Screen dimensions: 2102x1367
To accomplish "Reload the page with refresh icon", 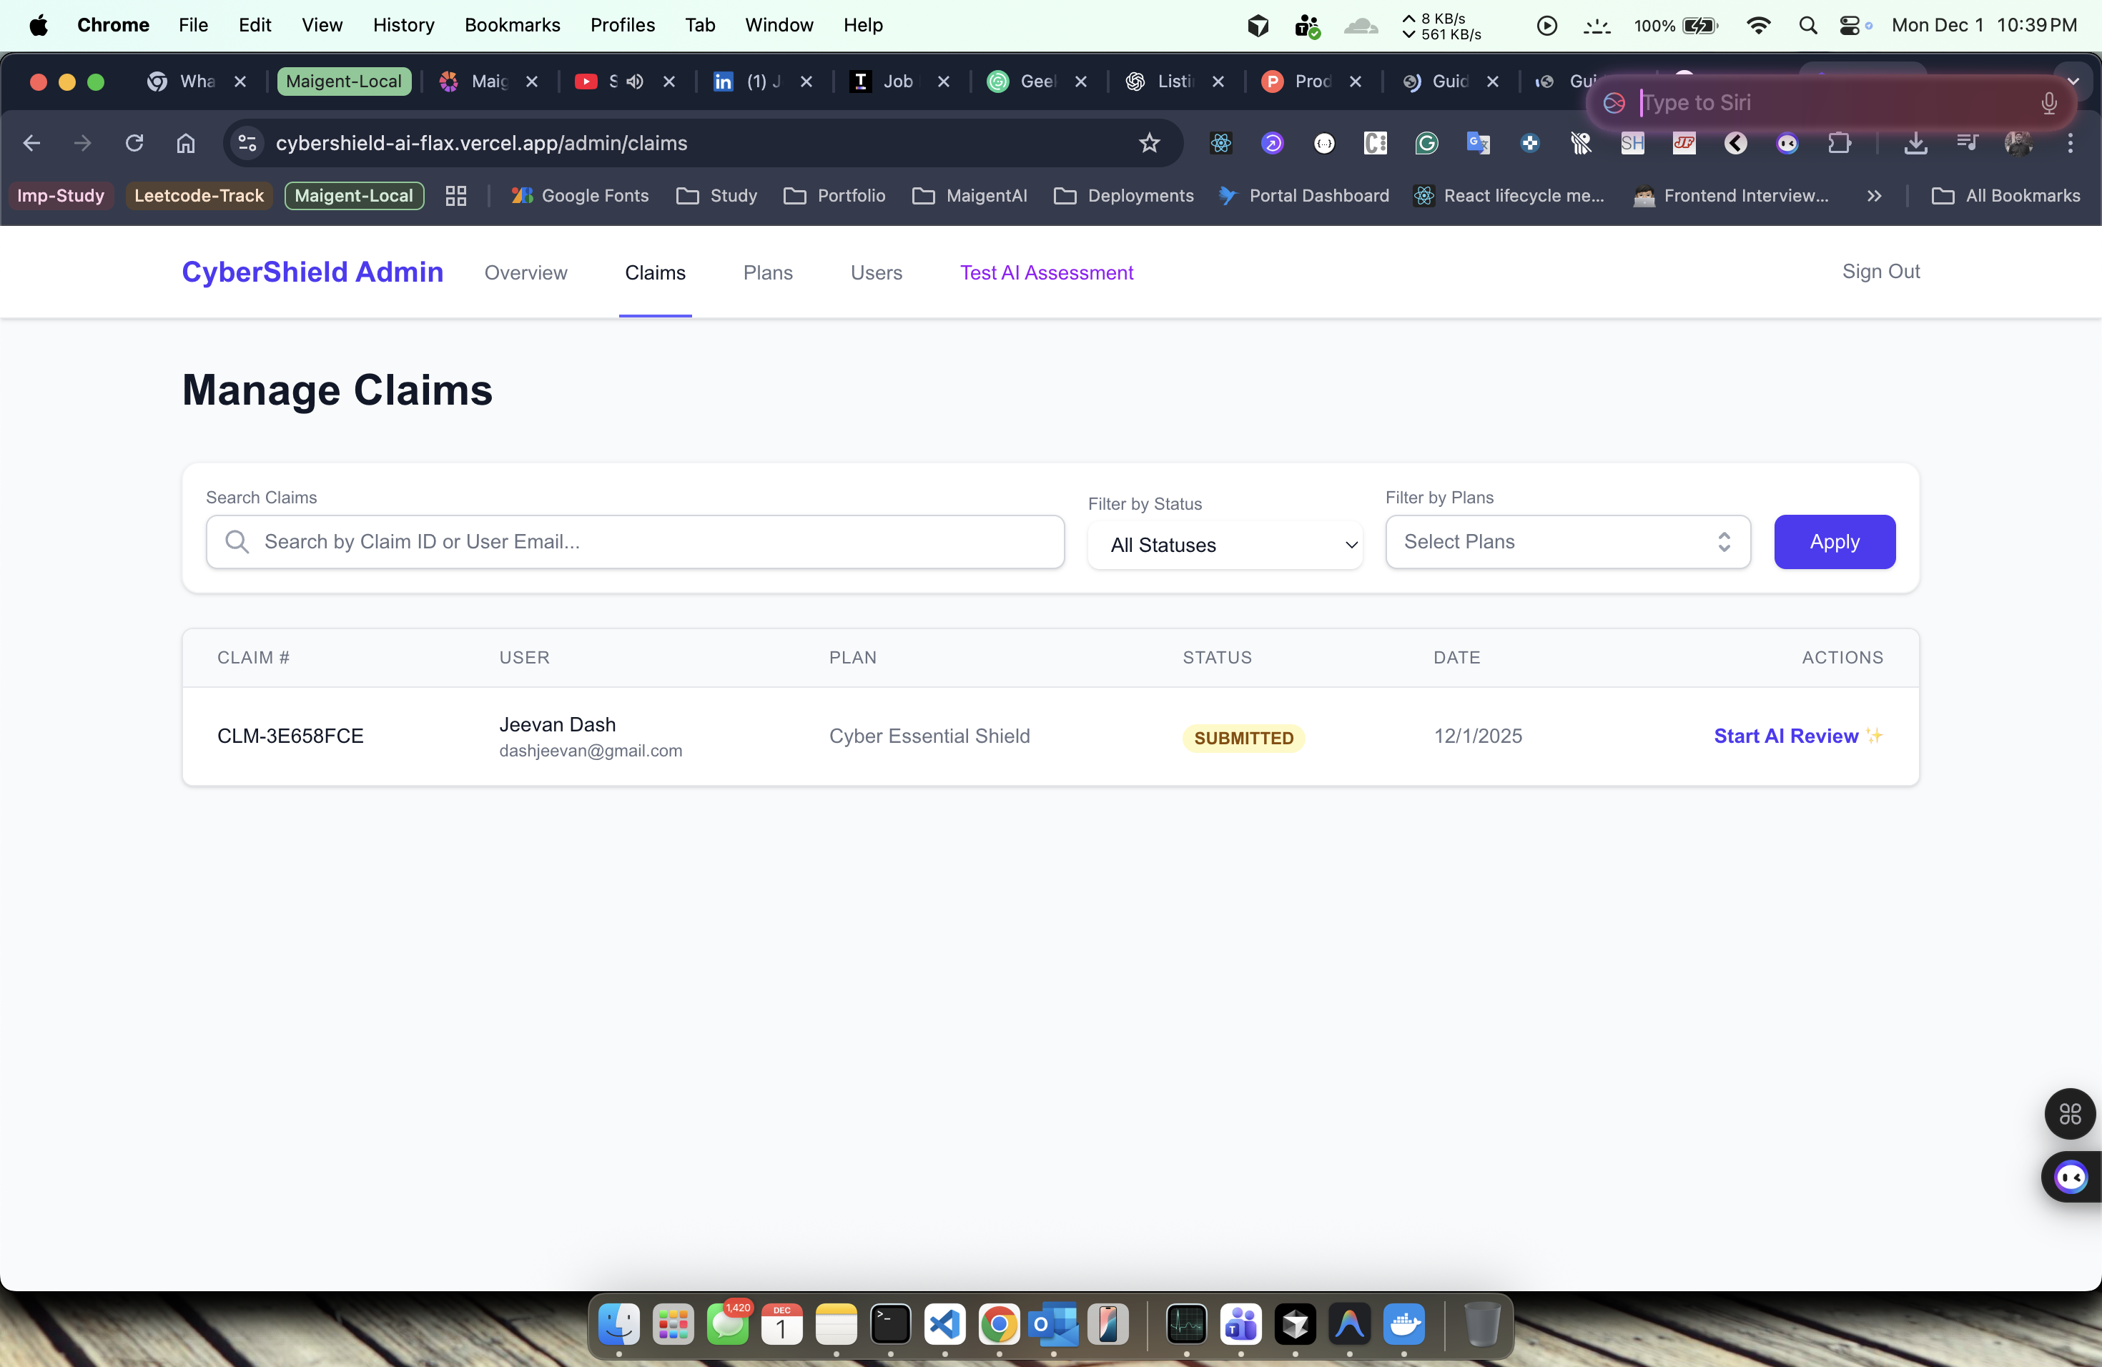I will 134,143.
